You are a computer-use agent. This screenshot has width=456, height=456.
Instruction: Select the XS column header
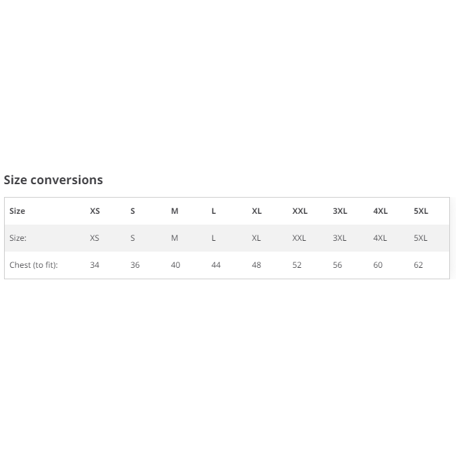pyautogui.click(x=95, y=211)
